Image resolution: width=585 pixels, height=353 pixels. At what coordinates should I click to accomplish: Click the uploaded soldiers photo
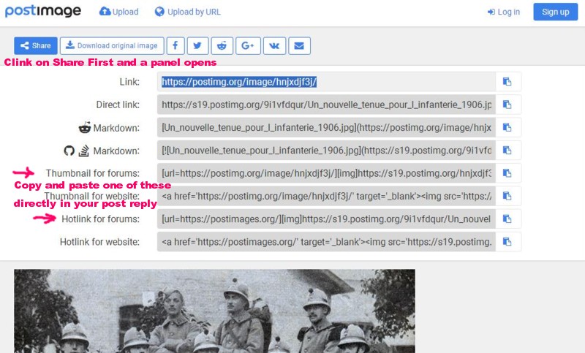click(x=214, y=311)
